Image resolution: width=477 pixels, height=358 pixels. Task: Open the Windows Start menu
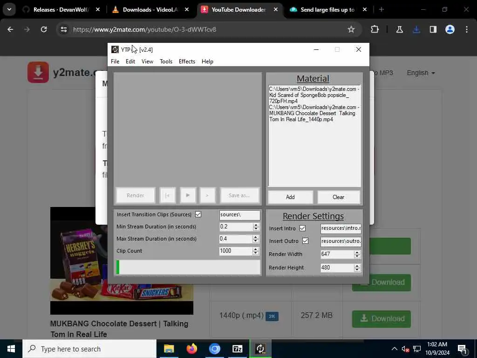(x=11, y=349)
